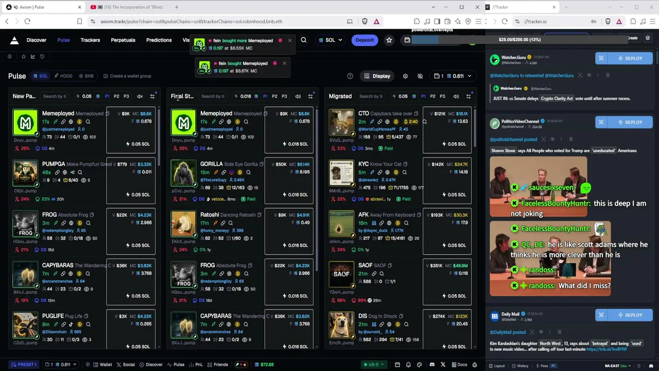Screen dimensions: 659x371
Task: Deploy from the Watcher.Guru tweet
Action: tap(631, 58)
